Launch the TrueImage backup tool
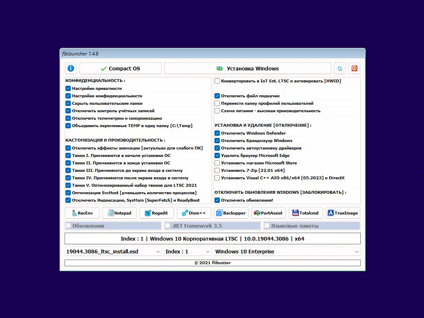The width and height of the screenshot is (424, 318). 343,212
